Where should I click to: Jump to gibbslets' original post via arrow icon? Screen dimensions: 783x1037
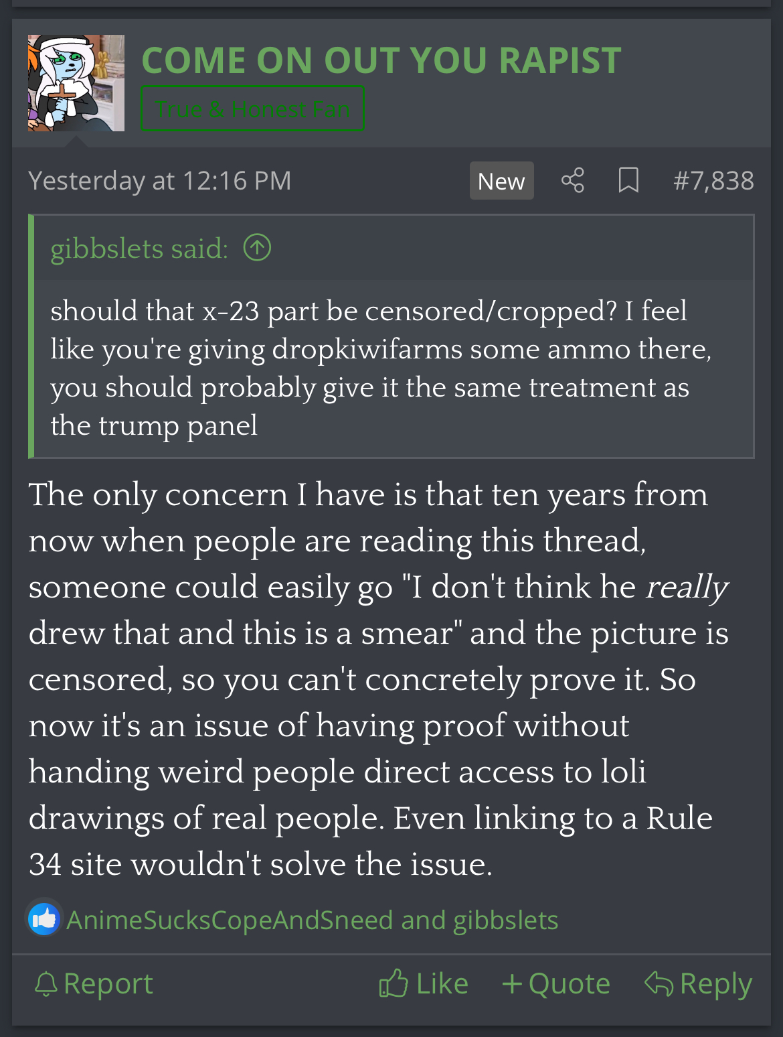(x=257, y=248)
